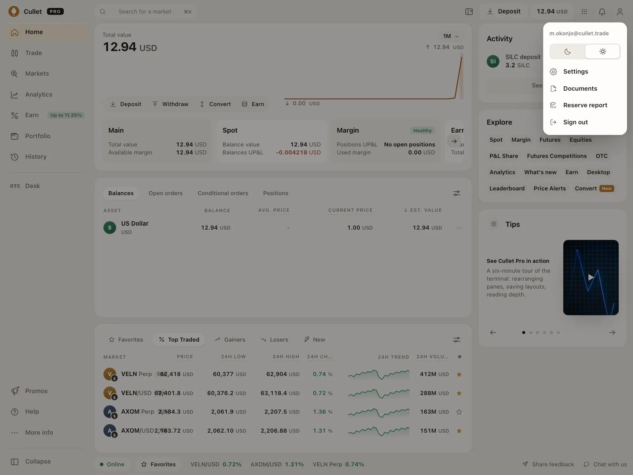Screen dimensions: 633x475
Task: Click the Trade candlestick icon
Action: pyautogui.click(x=15, y=53)
